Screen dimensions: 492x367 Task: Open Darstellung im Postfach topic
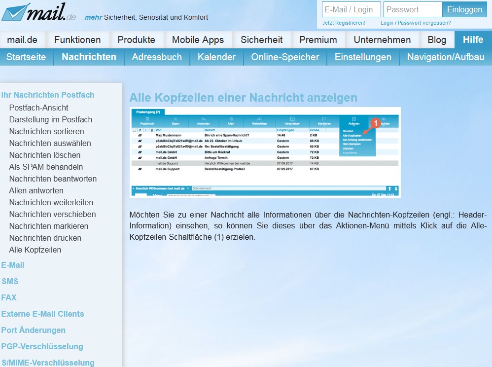click(x=50, y=119)
